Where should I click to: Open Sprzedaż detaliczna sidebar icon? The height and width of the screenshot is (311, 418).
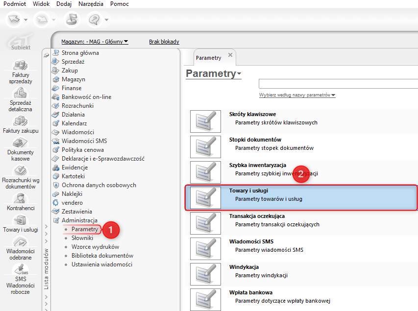(x=21, y=93)
